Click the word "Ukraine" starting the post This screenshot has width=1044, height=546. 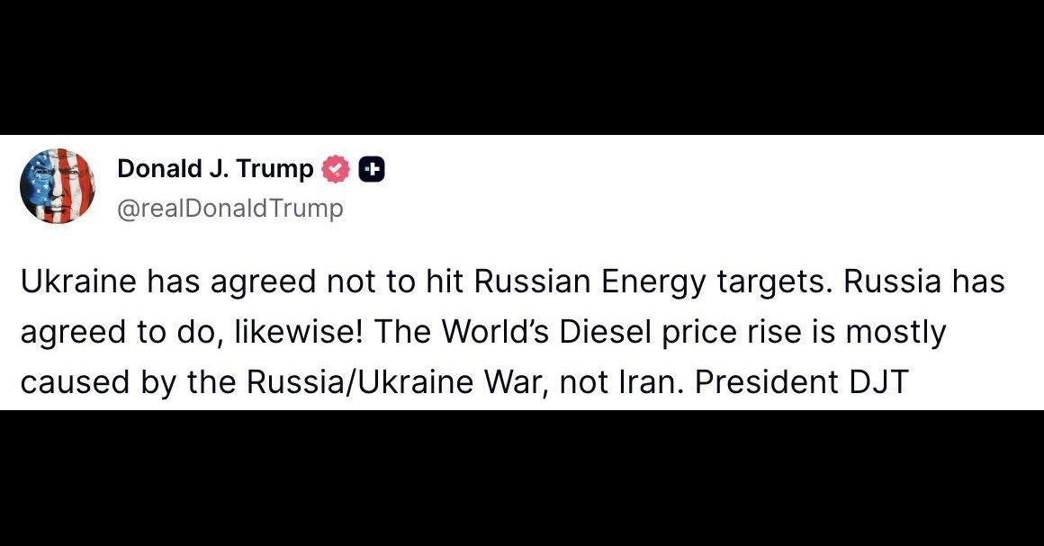(78, 282)
